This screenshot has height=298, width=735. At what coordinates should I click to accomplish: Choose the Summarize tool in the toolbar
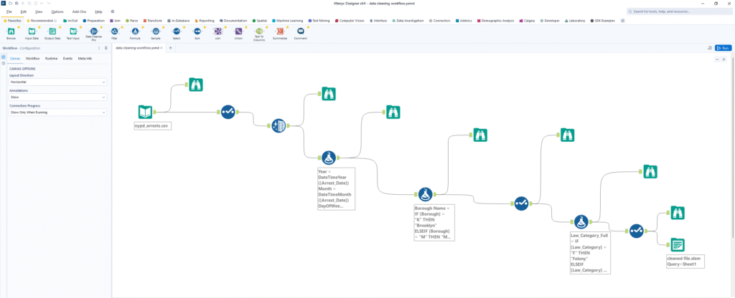tap(280, 32)
